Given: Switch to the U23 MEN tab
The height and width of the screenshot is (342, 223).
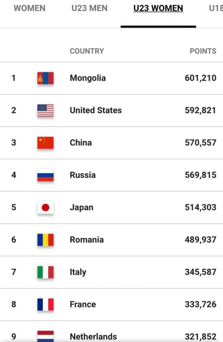Looking at the screenshot, I should click(89, 8).
